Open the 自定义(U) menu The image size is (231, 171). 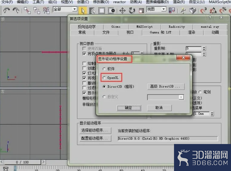(197, 2)
